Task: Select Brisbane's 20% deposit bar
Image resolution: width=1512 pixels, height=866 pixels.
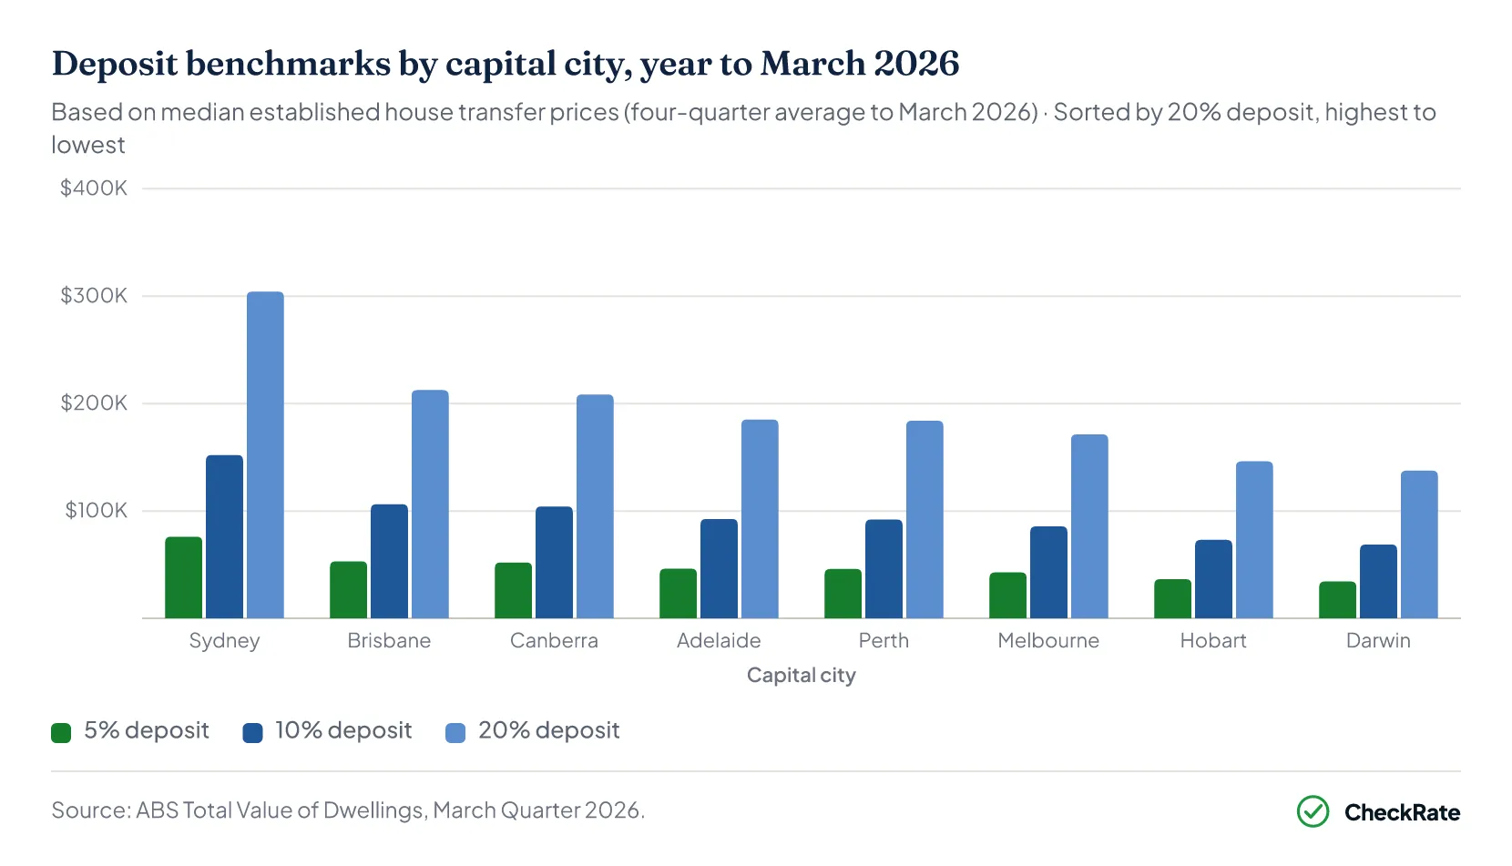Action: point(430,504)
